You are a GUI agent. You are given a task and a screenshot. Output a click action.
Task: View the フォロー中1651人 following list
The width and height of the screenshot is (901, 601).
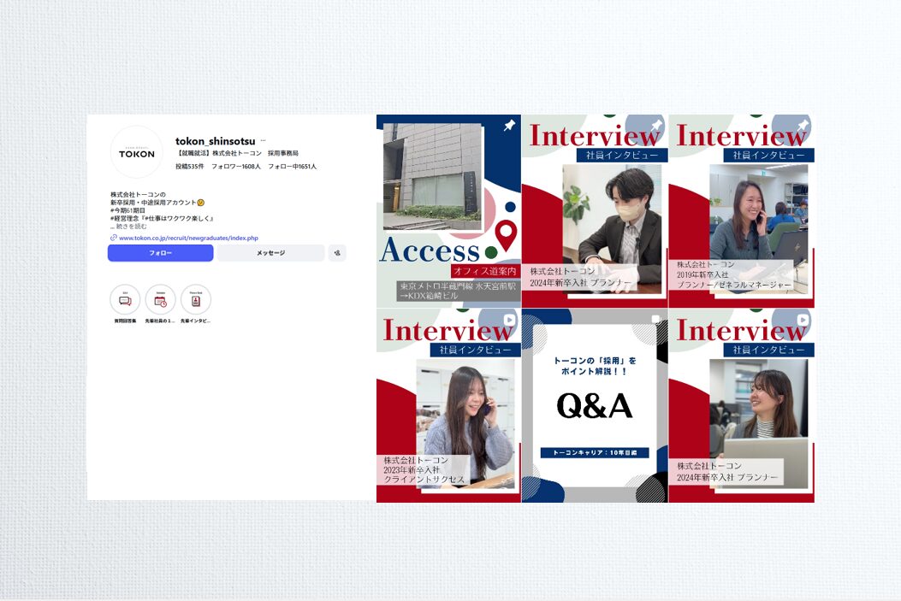(x=292, y=166)
